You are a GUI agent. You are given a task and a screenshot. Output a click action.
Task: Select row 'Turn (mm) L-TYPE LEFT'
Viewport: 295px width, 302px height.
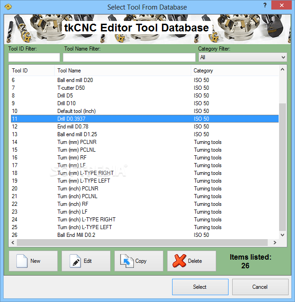(x=145, y=181)
